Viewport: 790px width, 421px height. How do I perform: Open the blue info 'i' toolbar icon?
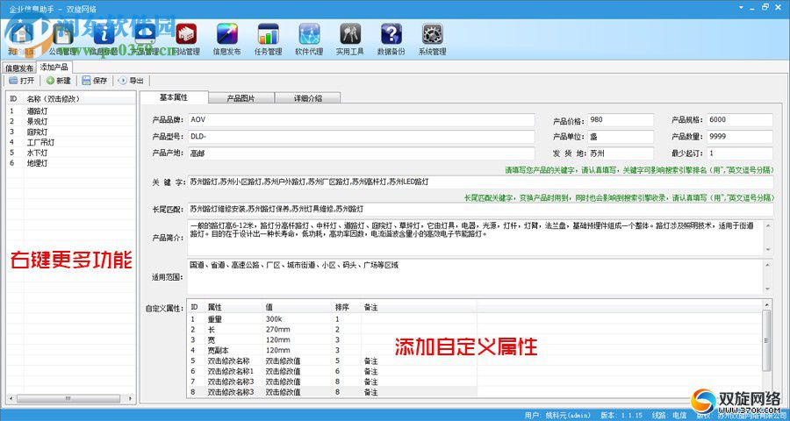pyautogui.click(x=104, y=39)
